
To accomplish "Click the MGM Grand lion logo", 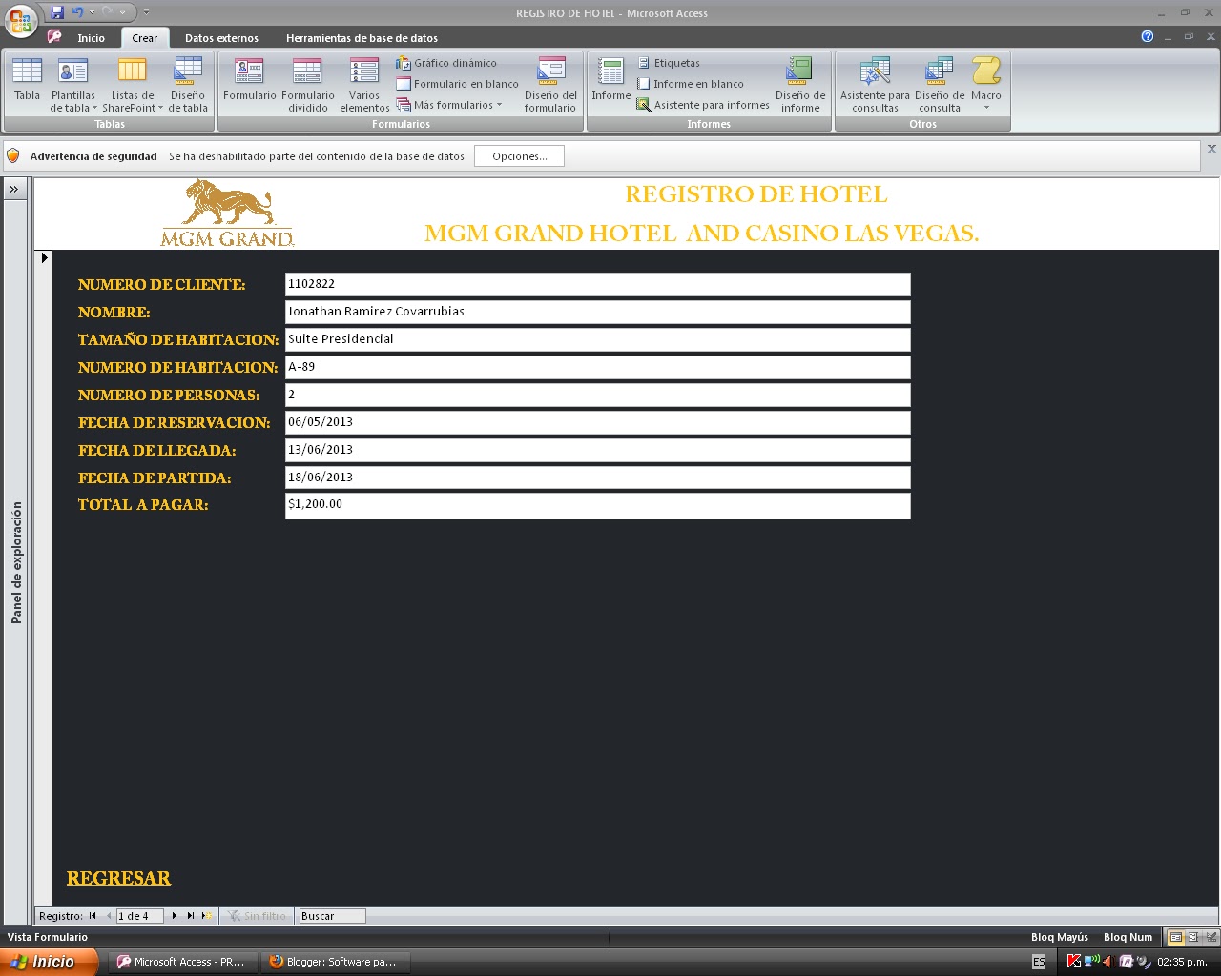I will tap(227, 213).
